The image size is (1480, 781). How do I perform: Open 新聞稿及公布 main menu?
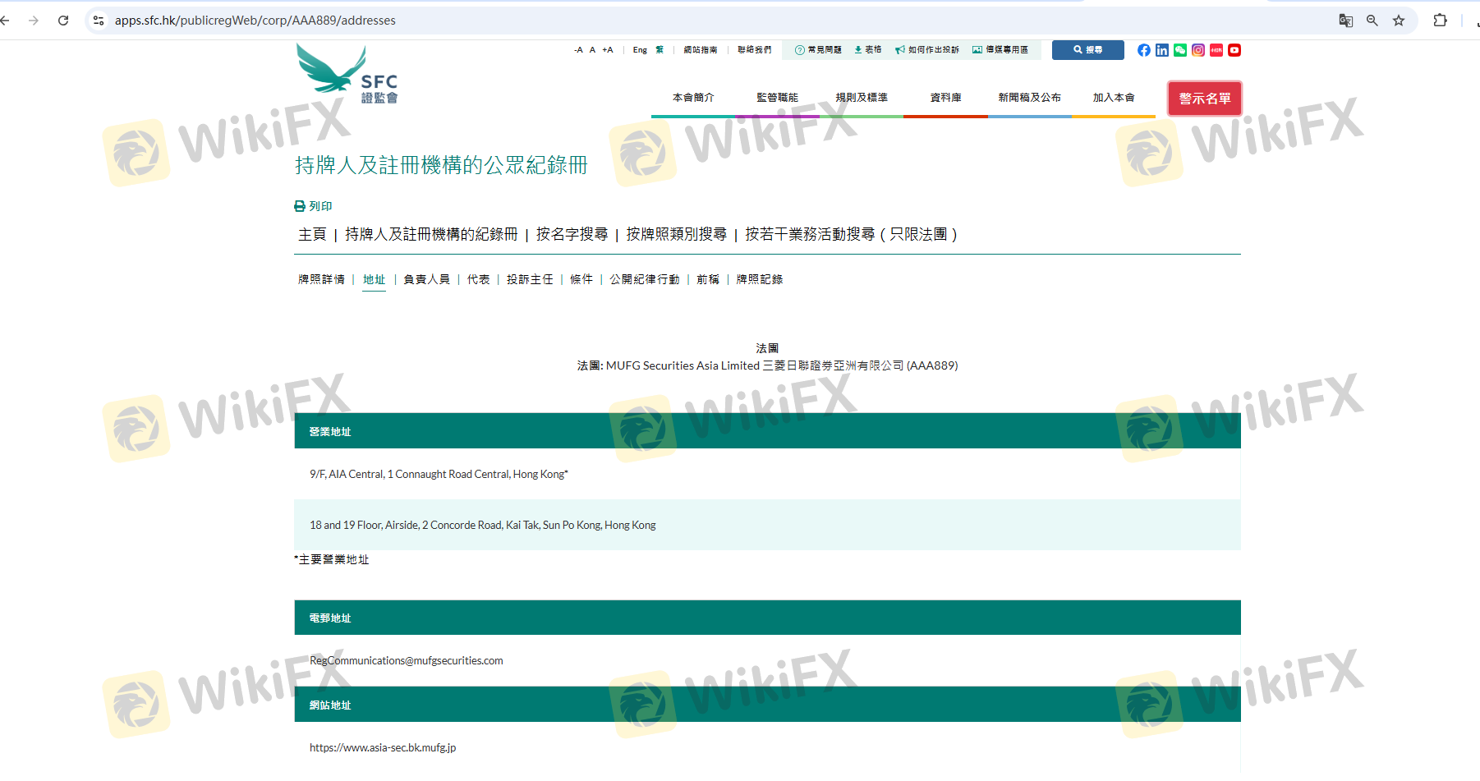point(1030,98)
